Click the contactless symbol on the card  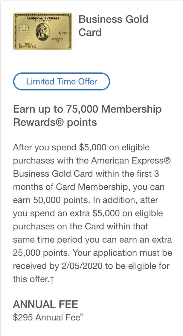tap(60, 32)
